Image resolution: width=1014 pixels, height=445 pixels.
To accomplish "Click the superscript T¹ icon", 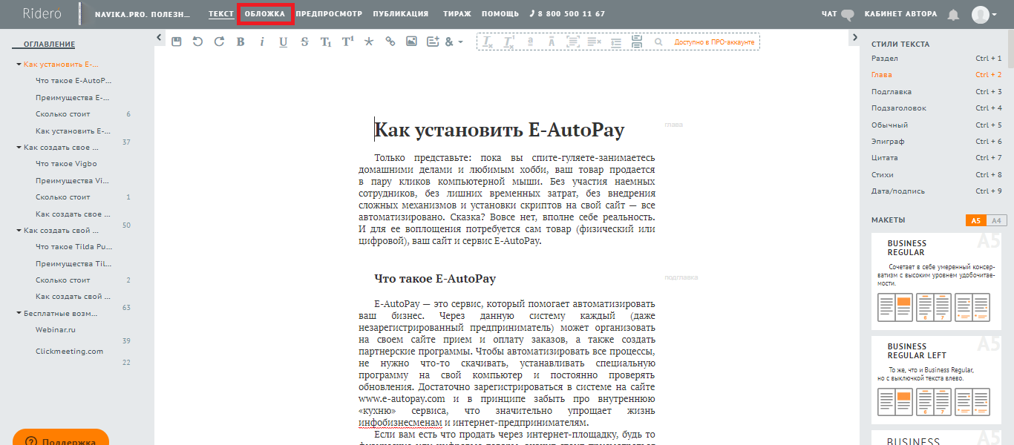I will 347,42.
